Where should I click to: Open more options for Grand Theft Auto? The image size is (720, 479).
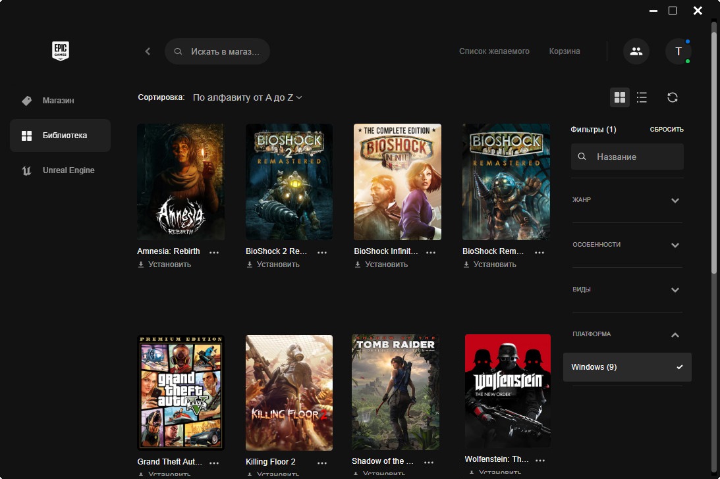coord(214,463)
